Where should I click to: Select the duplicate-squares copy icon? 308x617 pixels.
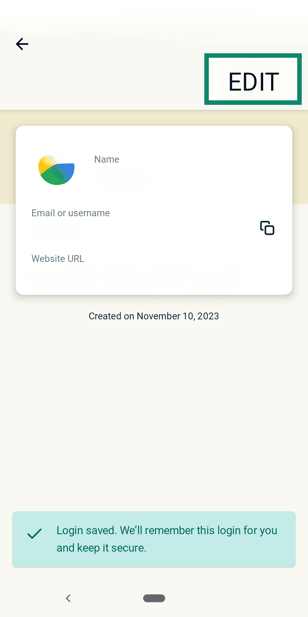point(267,228)
